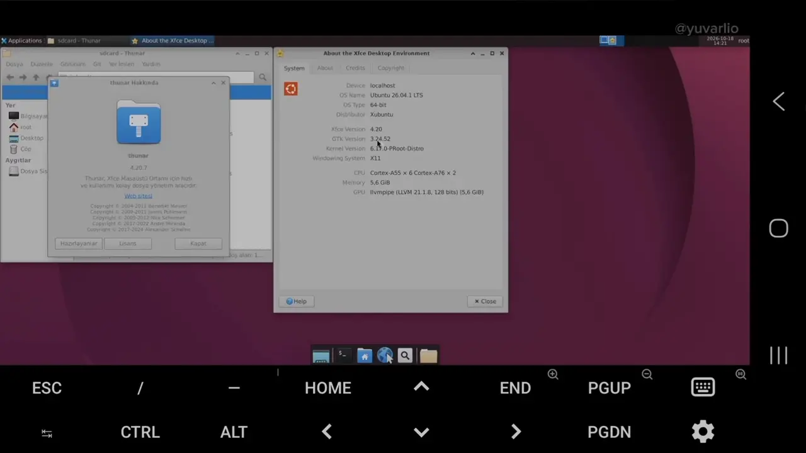Click the Lisans button
This screenshot has width=806, height=453.
(x=127, y=243)
